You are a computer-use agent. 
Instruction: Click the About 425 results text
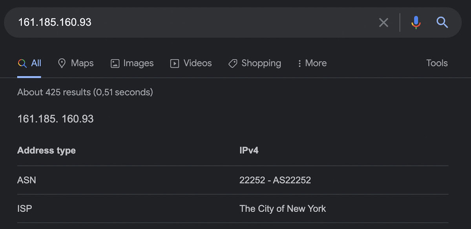coord(85,92)
